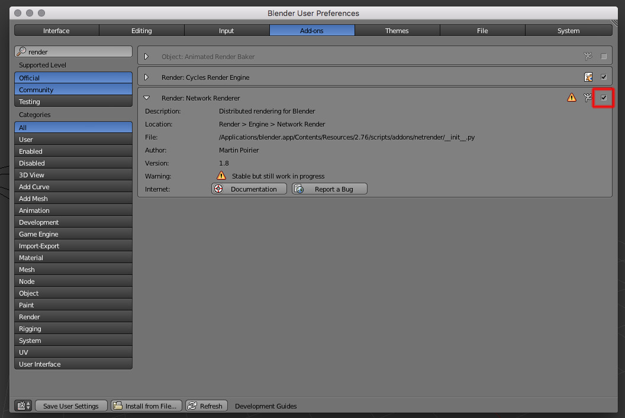
Task: Select the Rigging category
Action: click(x=73, y=329)
